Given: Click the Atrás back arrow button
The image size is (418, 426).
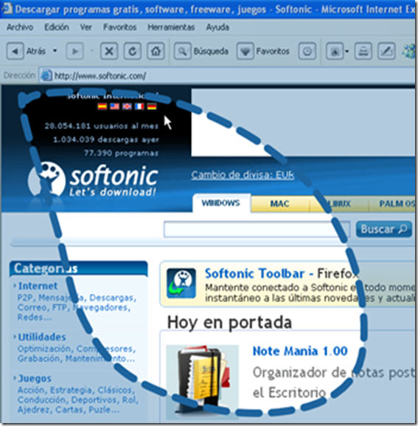Looking at the screenshot, I should tap(15, 51).
